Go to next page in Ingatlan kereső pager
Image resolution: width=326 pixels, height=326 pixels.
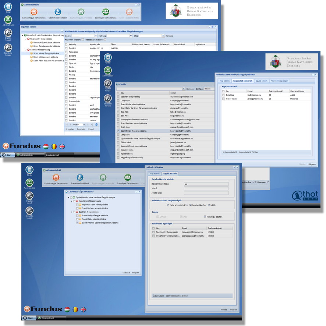(87, 125)
